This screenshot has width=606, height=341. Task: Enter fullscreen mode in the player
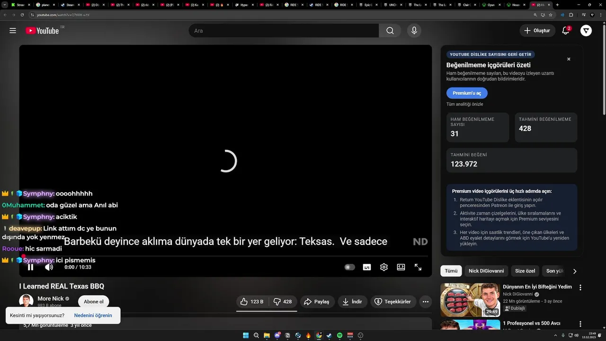tap(418, 267)
